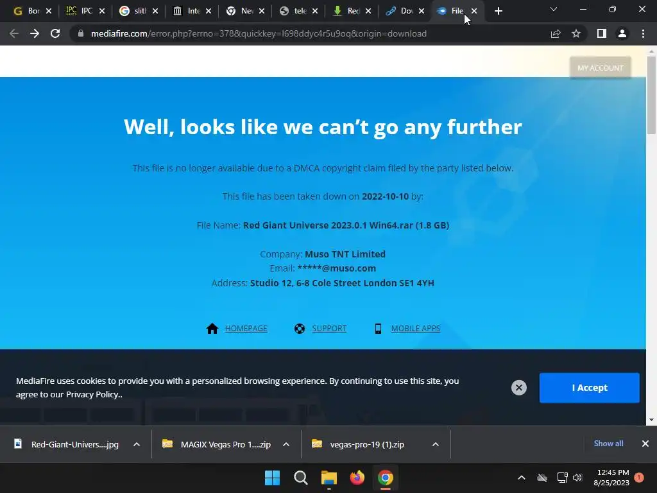Close the active File tab
Screen dimensions: 657x493
pyautogui.click(x=474, y=12)
